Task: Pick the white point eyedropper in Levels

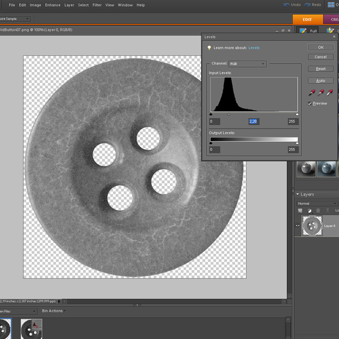Action: pos(329,93)
